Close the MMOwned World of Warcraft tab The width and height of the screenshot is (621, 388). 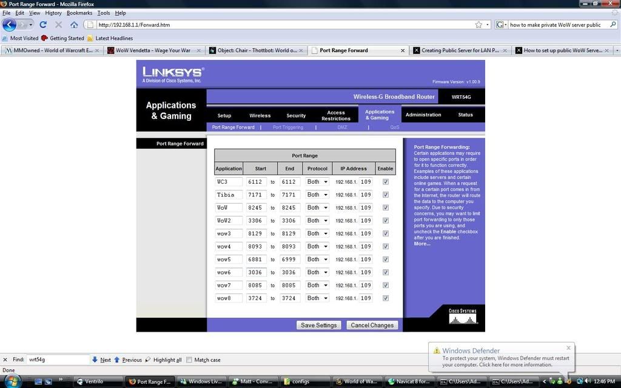coord(97,50)
